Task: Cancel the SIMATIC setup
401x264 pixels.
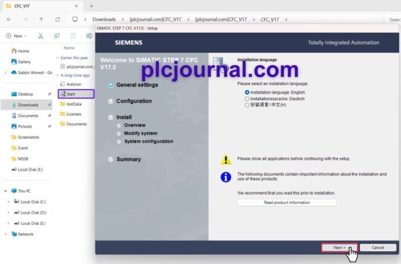Action: [x=378, y=247]
